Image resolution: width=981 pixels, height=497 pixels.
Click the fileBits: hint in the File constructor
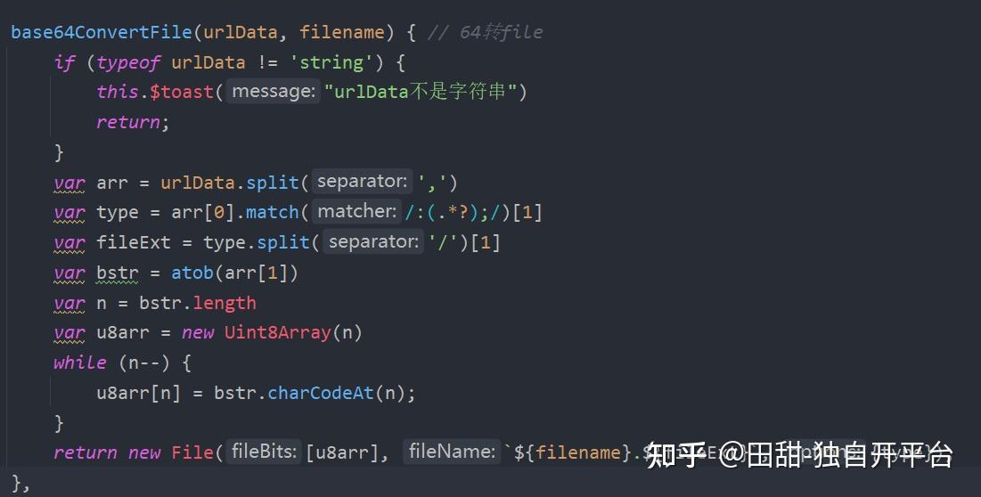click(x=264, y=452)
